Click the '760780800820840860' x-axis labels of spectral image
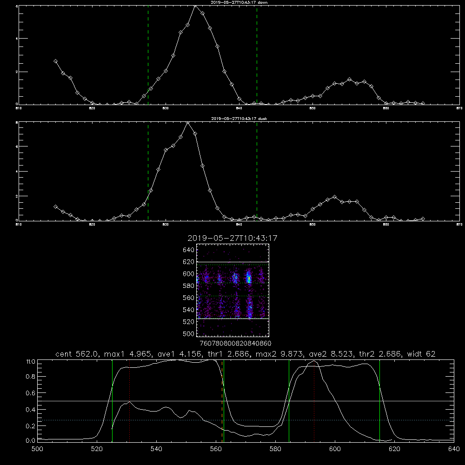The height and width of the screenshot is (465, 465). point(236,343)
